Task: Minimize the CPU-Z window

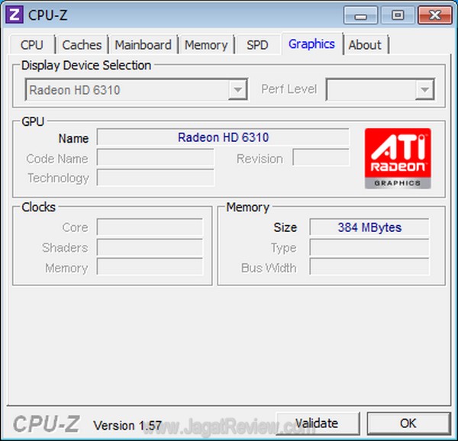Action: click(361, 15)
